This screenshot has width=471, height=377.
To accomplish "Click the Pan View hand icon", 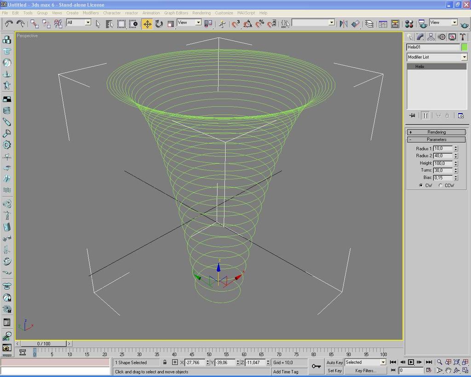I will (448, 371).
